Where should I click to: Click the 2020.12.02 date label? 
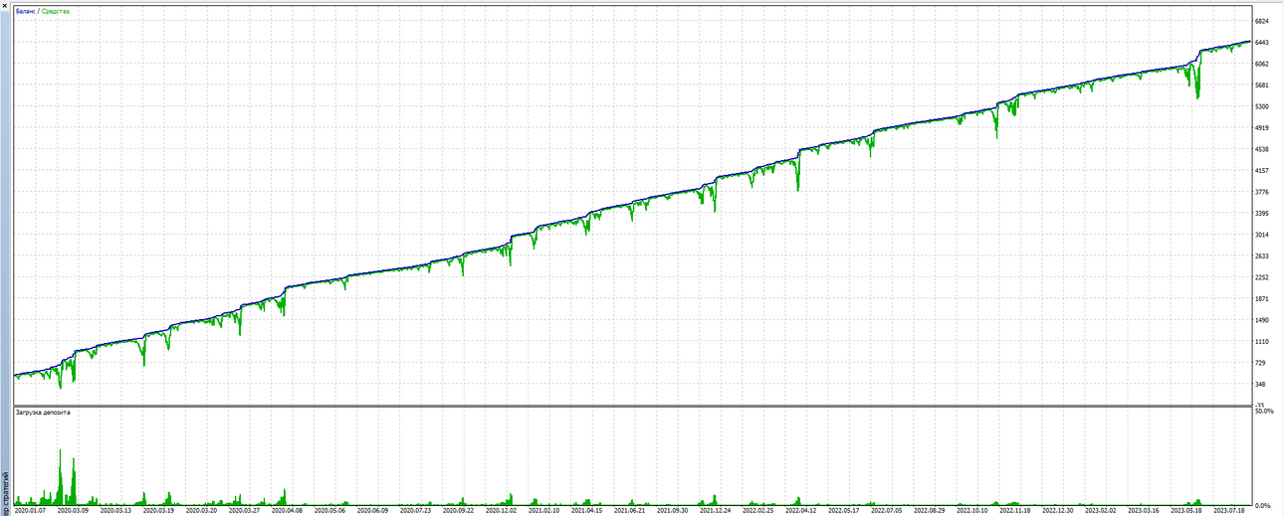[502, 510]
